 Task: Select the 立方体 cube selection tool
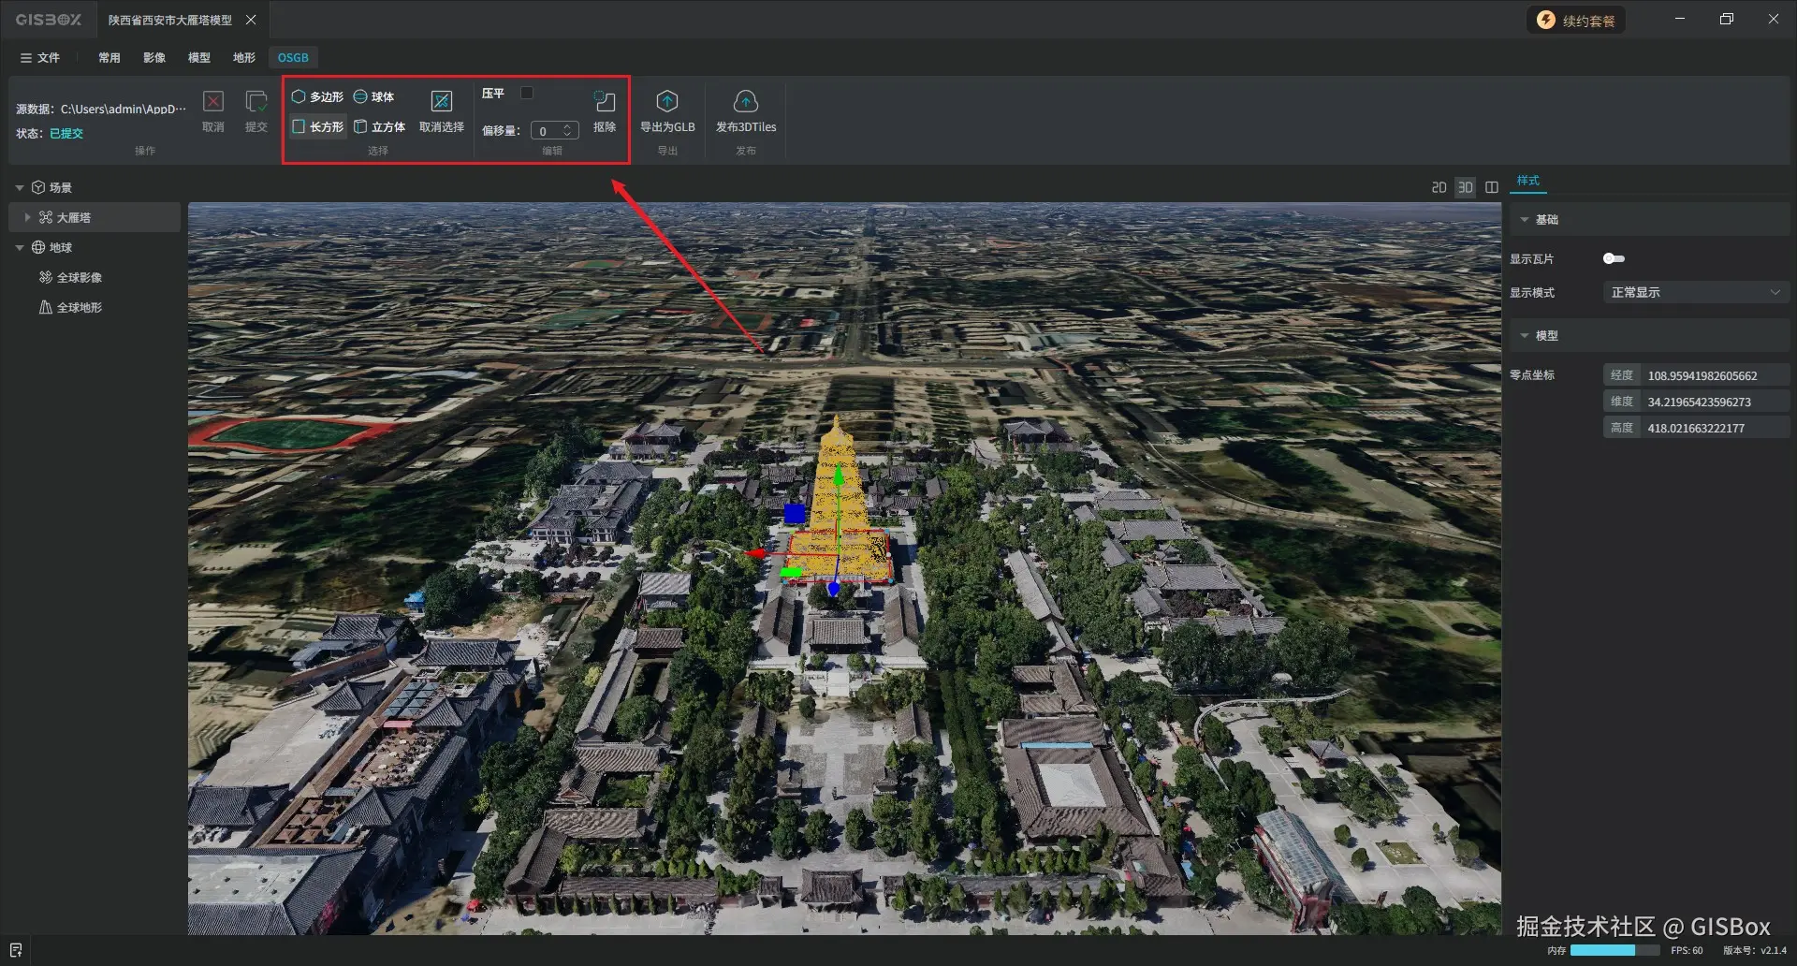(379, 126)
